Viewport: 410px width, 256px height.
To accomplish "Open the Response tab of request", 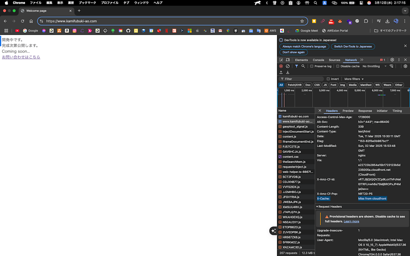I will pyautogui.click(x=365, y=111).
